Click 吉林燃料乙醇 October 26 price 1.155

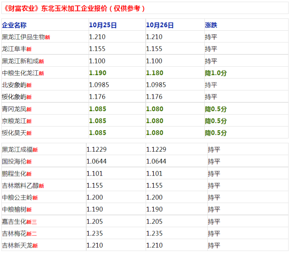click(x=154, y=186)
